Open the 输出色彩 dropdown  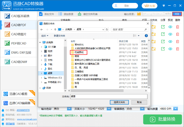(69, 109)
